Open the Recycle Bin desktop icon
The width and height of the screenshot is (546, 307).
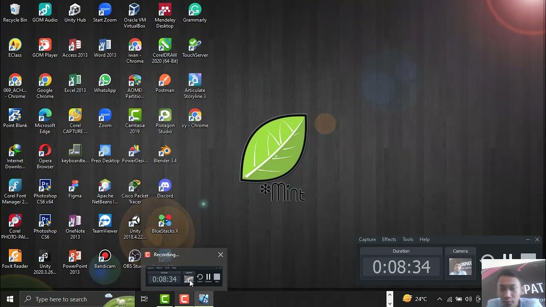coord(15,13)
